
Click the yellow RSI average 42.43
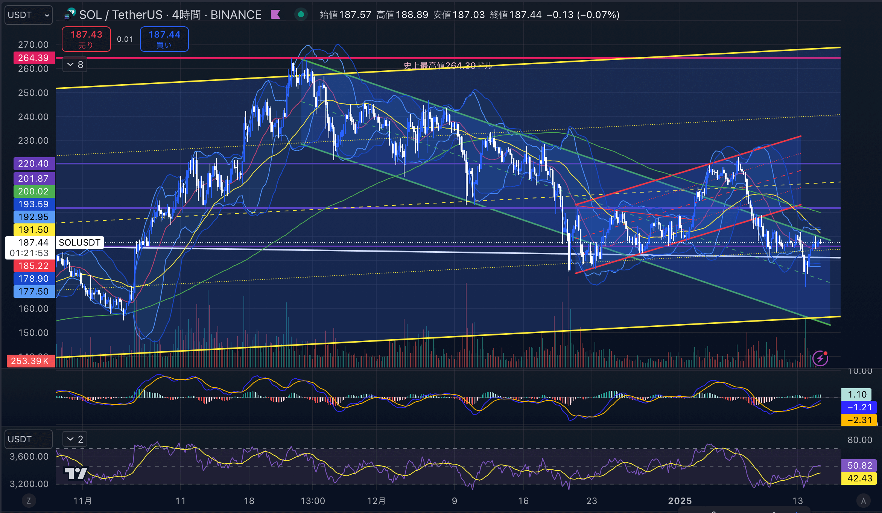(x=859, y=478)
